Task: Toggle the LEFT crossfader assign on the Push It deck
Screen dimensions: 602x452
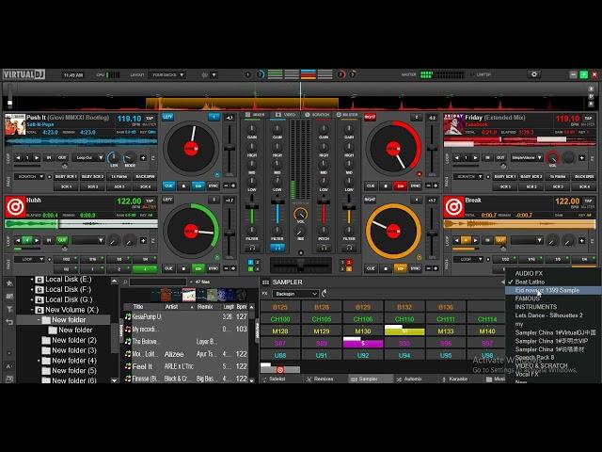Action: point(167,117)
